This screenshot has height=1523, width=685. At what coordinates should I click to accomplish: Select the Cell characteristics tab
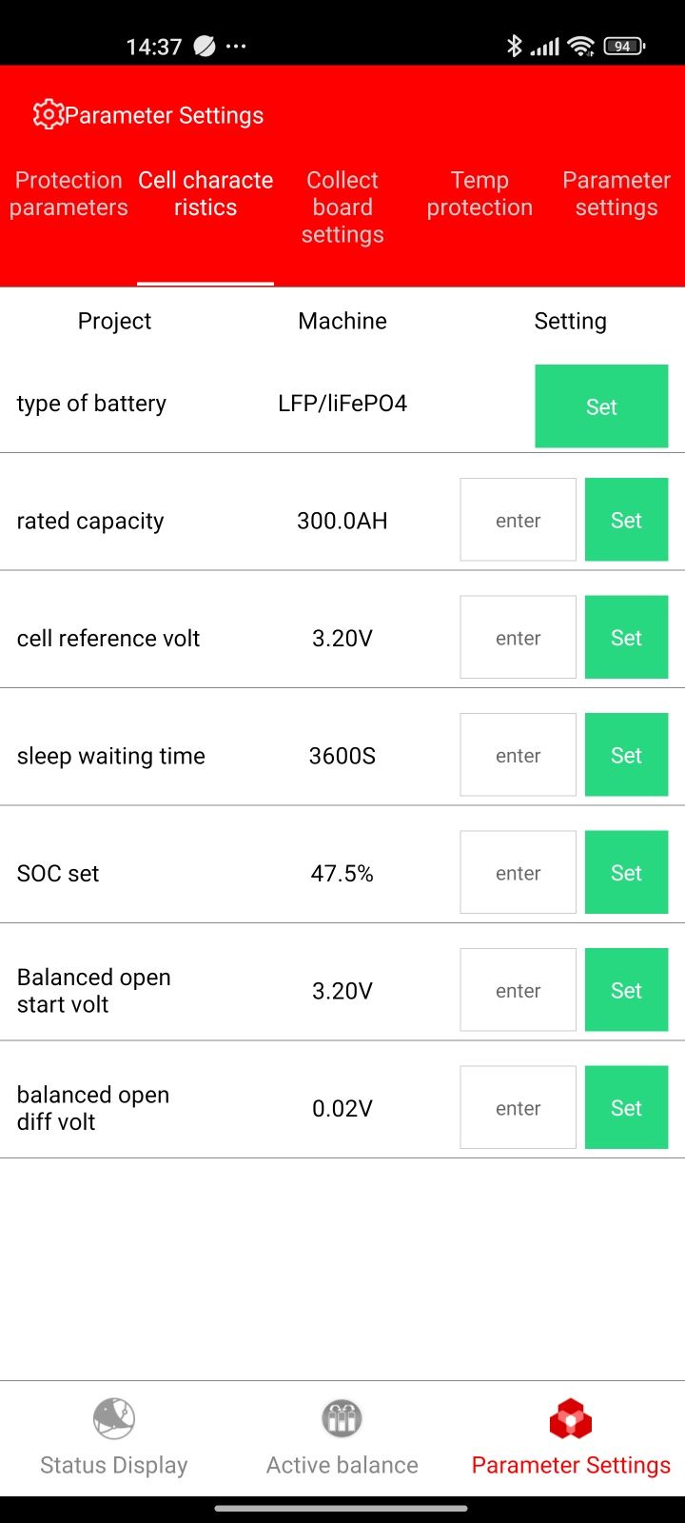(x=205, y=194)
